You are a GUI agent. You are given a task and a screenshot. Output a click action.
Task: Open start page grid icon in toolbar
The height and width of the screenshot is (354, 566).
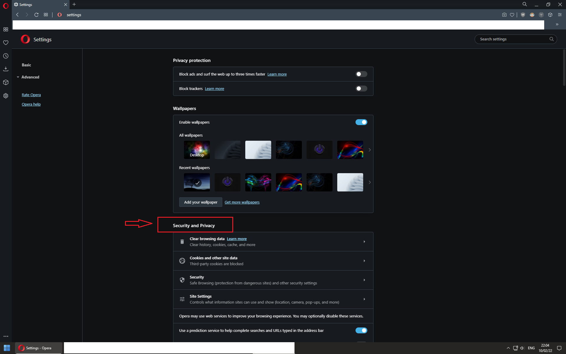point(46,15)
